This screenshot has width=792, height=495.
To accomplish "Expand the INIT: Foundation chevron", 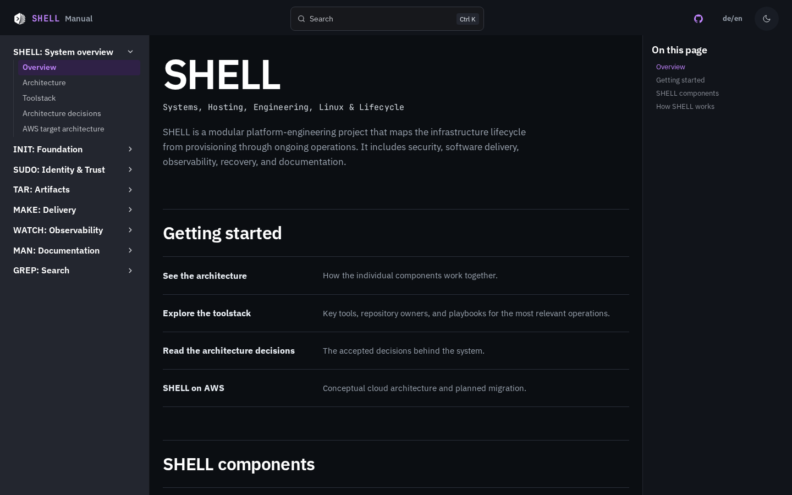I will point(130,149).
